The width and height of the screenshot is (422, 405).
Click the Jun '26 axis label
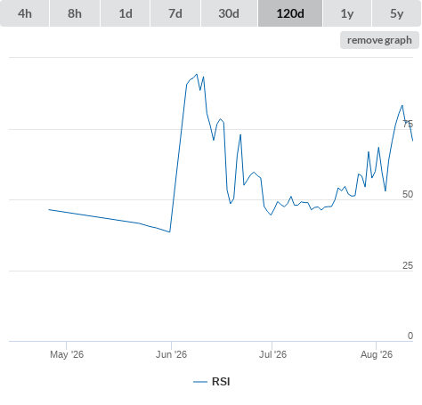(171, 354)
